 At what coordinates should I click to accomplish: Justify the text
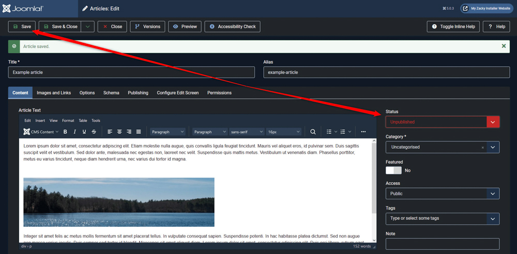coord(139,132)
